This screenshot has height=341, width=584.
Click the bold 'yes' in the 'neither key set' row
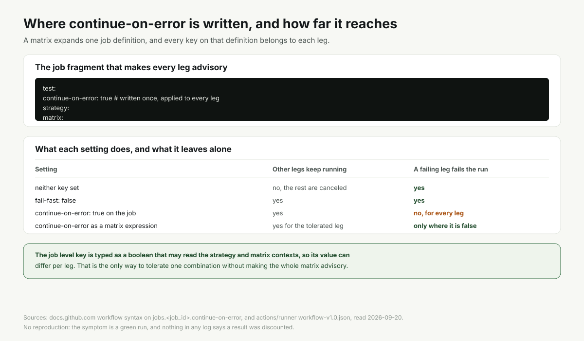(419, 188)
